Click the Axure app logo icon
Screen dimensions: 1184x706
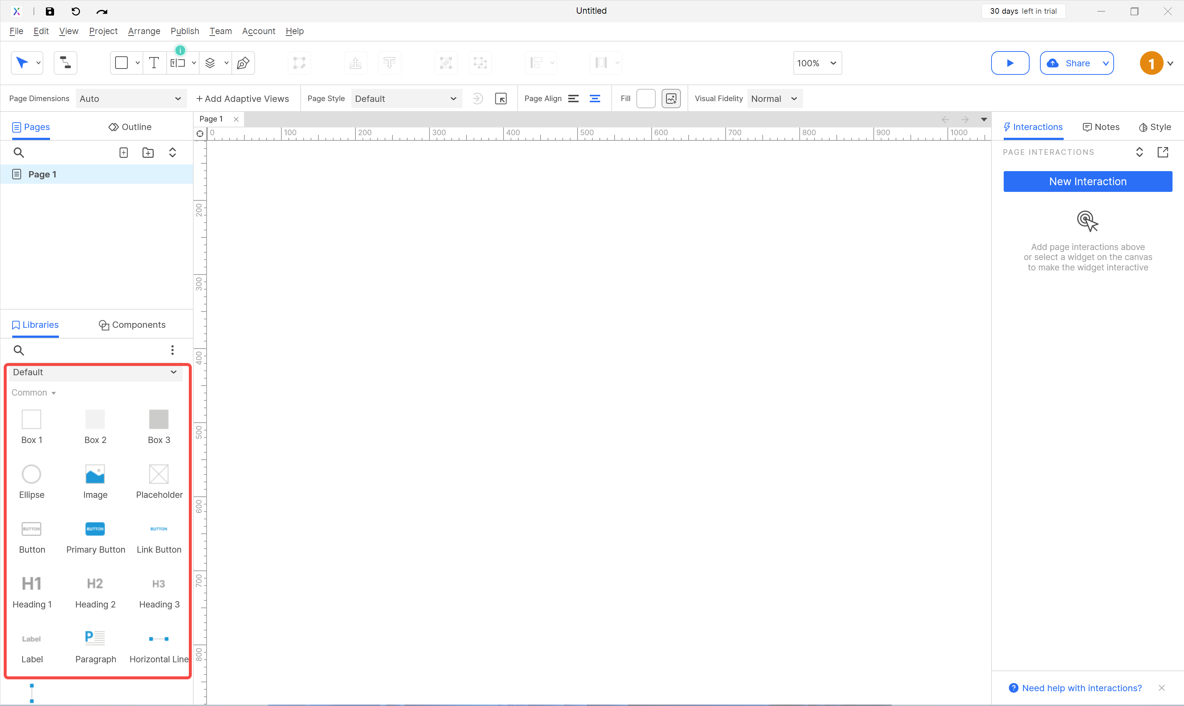point(16,11)
